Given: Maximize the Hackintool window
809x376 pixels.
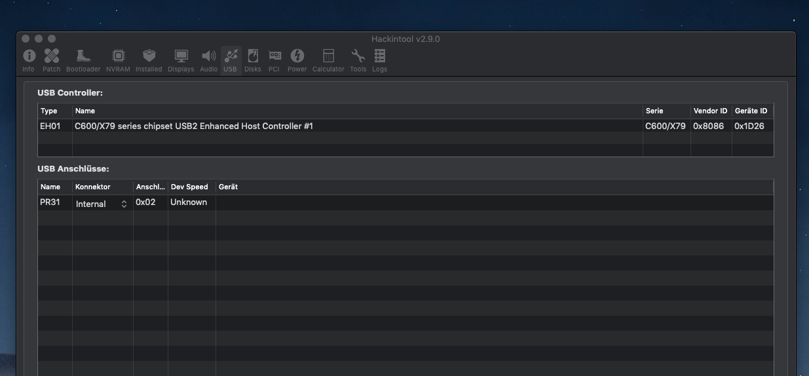Looking at the screenshot, I should [52, 39].
